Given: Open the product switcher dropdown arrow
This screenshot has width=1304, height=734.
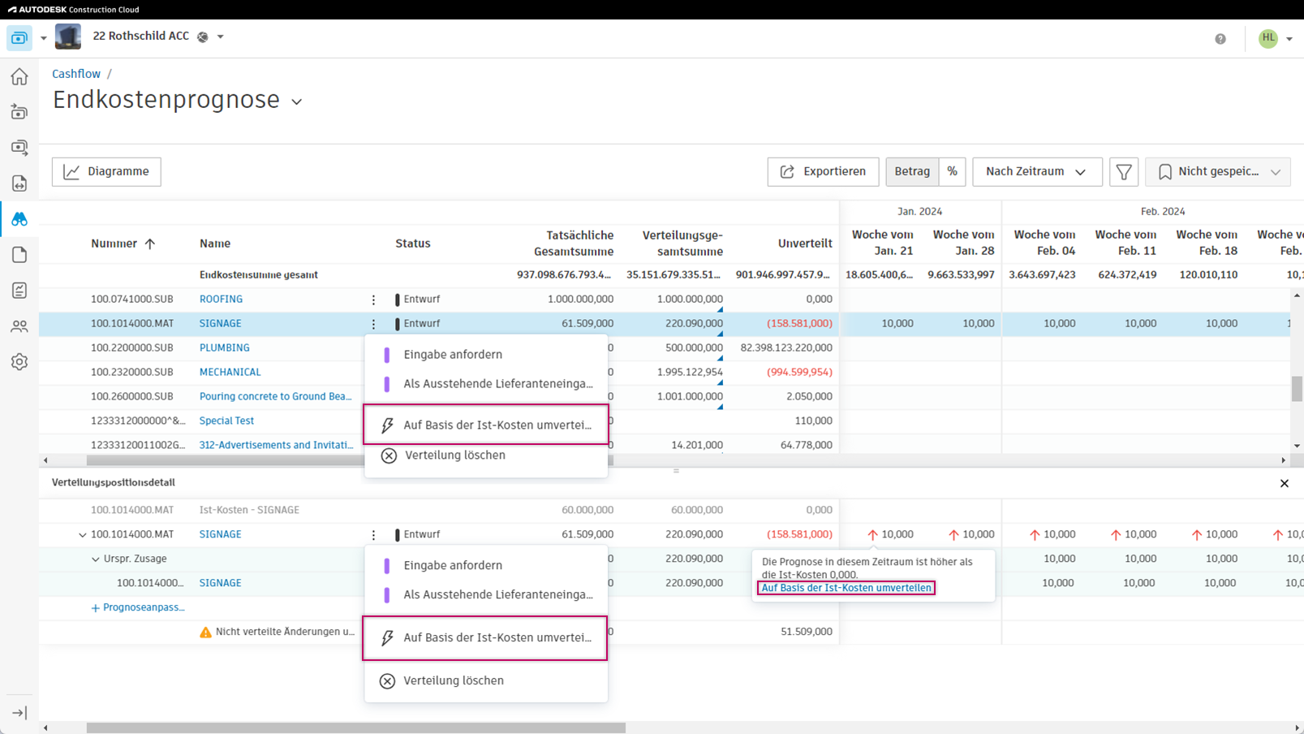Looking at the screenshot, I should tap(44, 38).
